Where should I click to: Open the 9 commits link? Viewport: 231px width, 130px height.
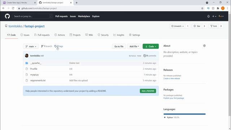150,56
